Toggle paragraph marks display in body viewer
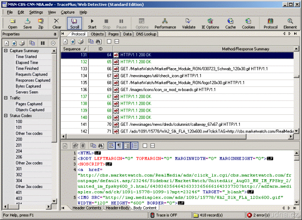 pos(119,145)
